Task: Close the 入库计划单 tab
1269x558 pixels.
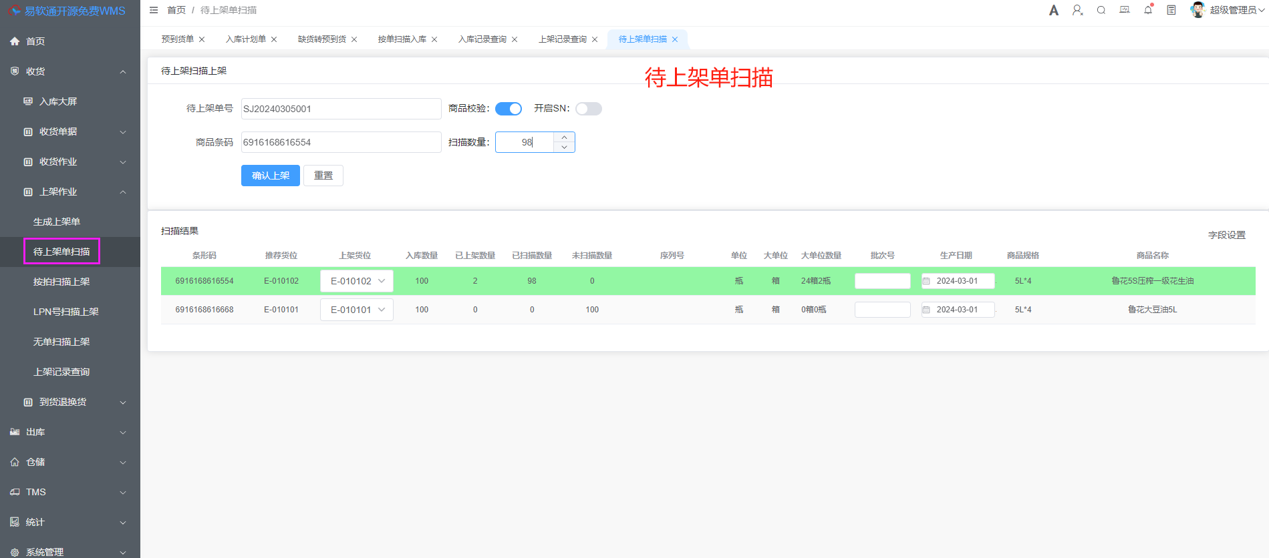Action: 274,39
